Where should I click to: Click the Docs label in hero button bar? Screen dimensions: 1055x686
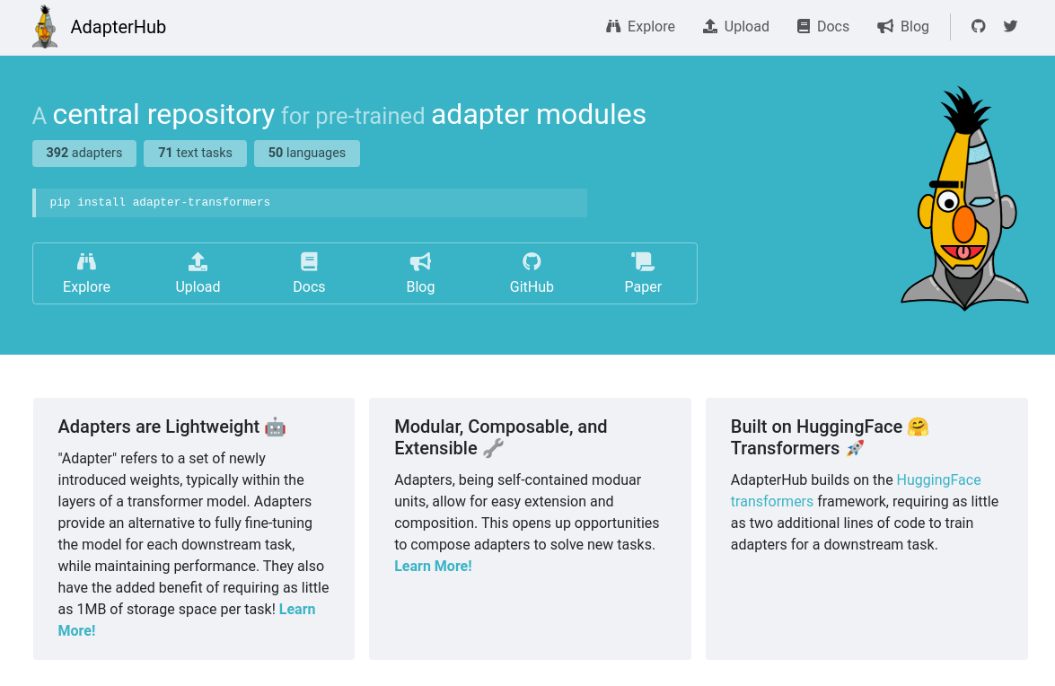(x=309, y=286)
